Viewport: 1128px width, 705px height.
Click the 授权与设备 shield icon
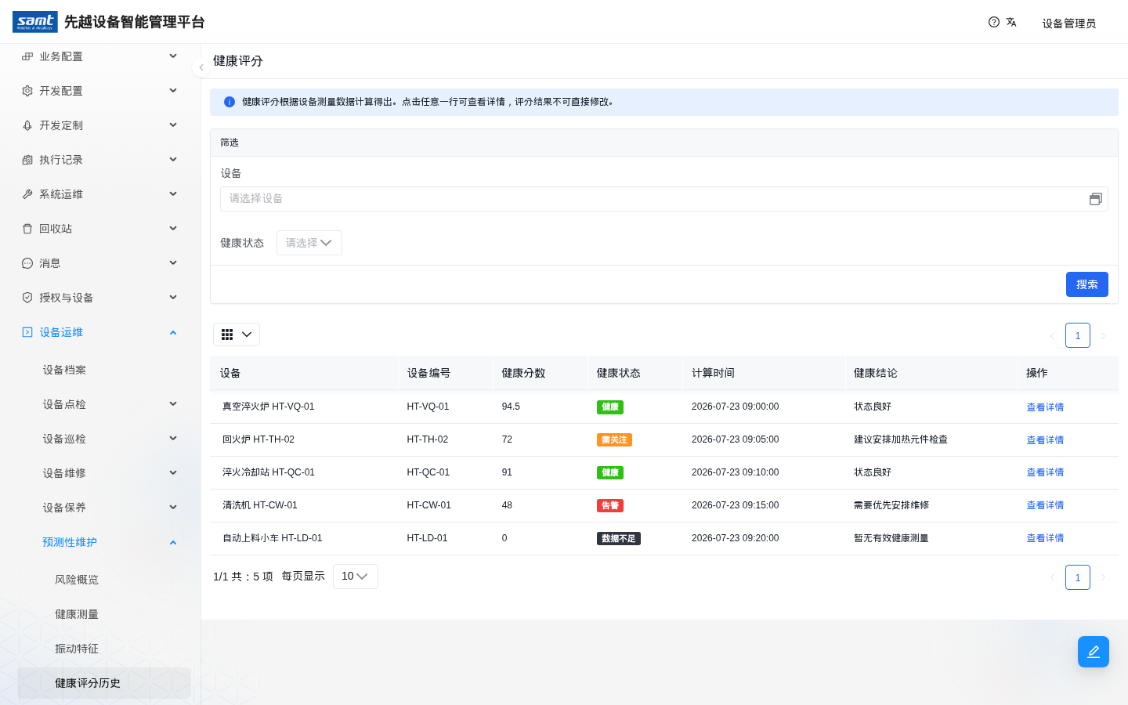click(x=27, y=298)
